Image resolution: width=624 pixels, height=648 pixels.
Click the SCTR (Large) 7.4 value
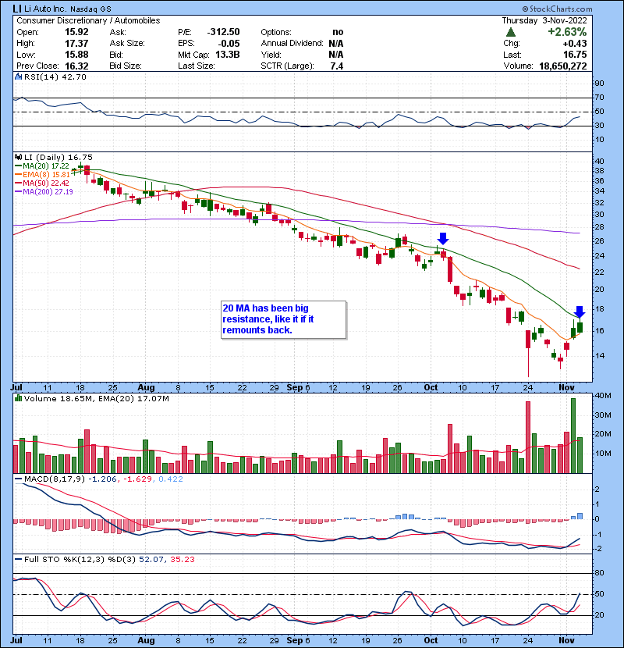337,66
